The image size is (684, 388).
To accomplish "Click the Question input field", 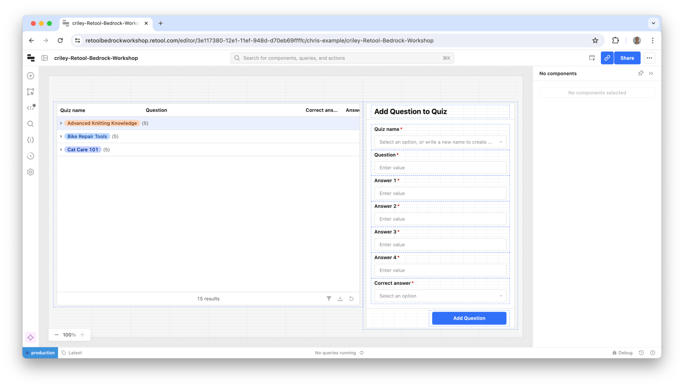I will point(440,168).
